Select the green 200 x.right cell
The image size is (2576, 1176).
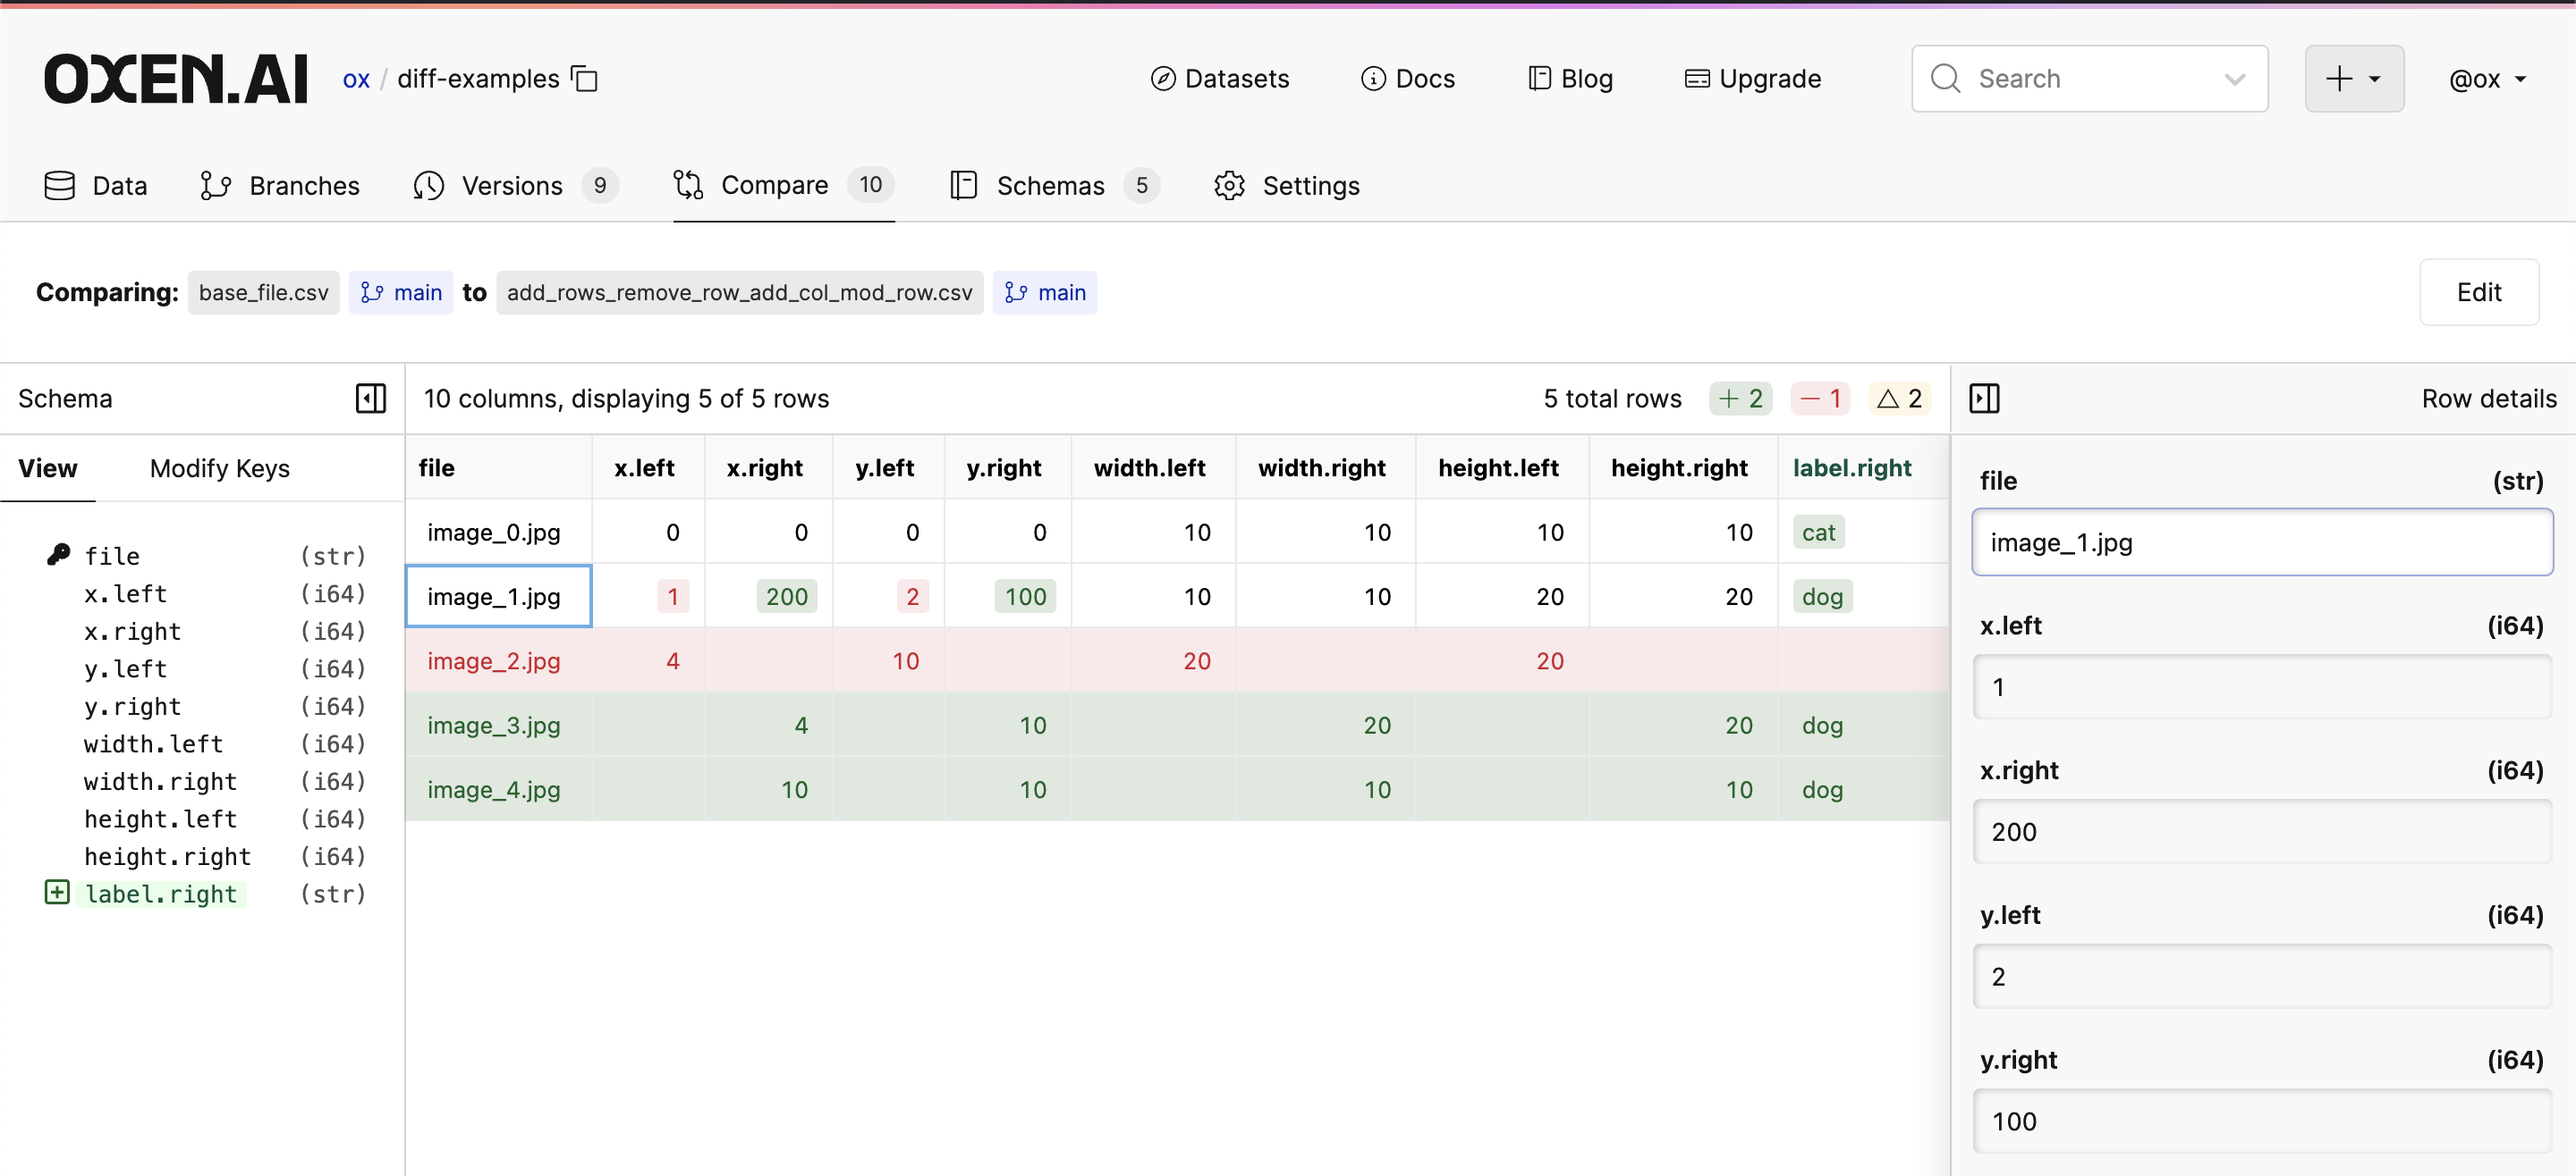[786, 597]
